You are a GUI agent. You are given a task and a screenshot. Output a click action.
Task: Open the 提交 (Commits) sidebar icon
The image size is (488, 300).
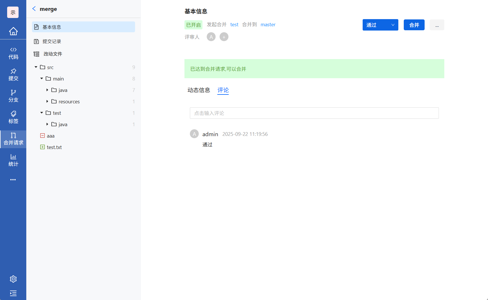point(13,75)
